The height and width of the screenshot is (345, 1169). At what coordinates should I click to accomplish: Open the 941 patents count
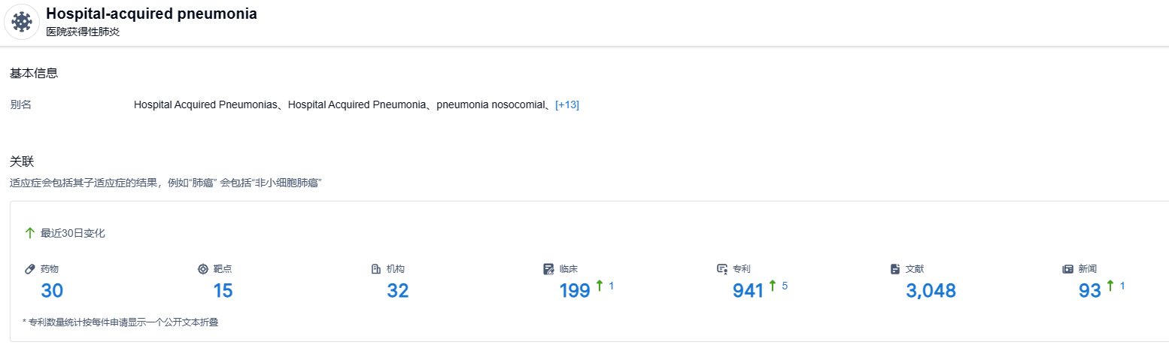(748, 291)
